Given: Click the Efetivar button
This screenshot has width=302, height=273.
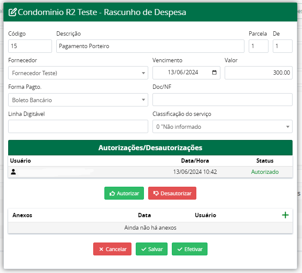Looking at the screenshot, I should pos(189,249).
